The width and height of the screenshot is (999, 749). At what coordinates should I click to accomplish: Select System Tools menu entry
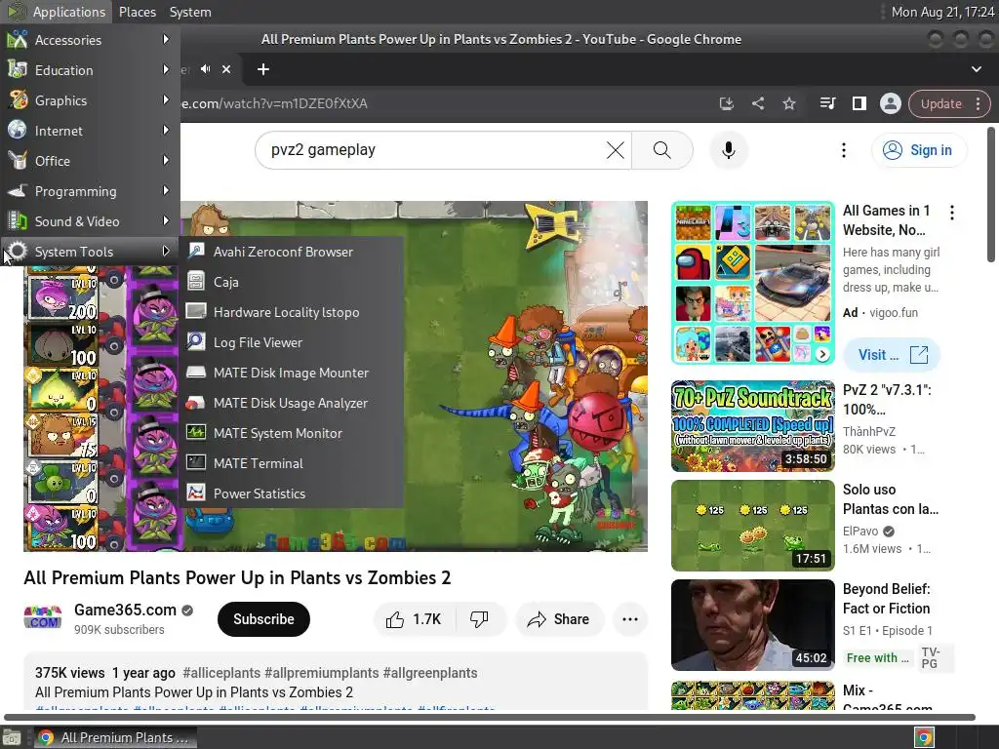(x=90, y=252)
